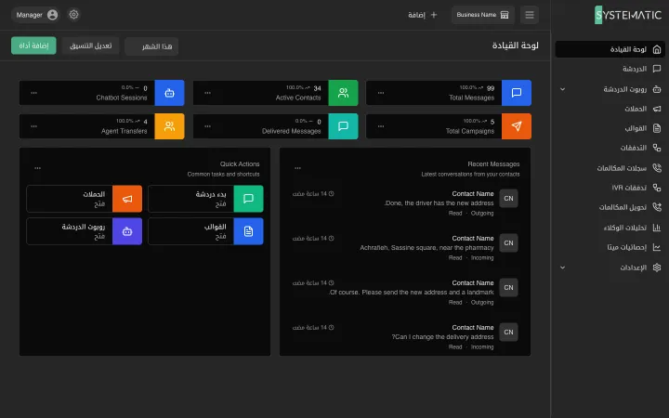Click the إحصائيات ميتا line chart icon
Screen dimensions: 669x418
[x=657, y=247]
